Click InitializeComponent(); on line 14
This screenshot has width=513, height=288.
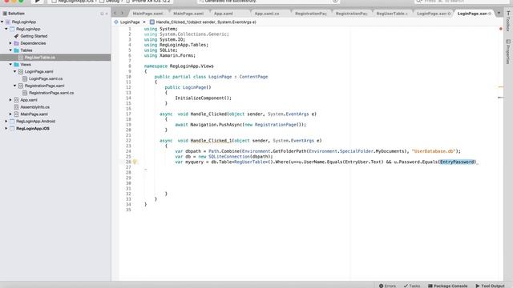click(203, 98)
